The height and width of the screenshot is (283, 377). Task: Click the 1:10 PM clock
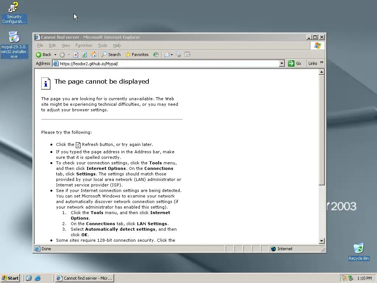pyautogui.click(x=364, y=279)
